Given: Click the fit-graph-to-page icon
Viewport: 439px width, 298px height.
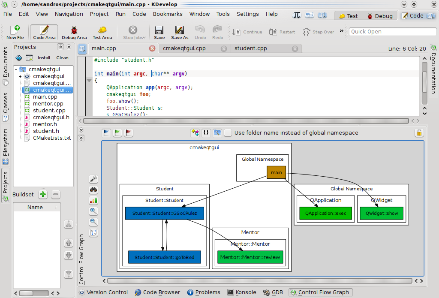Looking at the screenshot, I should pyautogui.click(x=93, y=232).
